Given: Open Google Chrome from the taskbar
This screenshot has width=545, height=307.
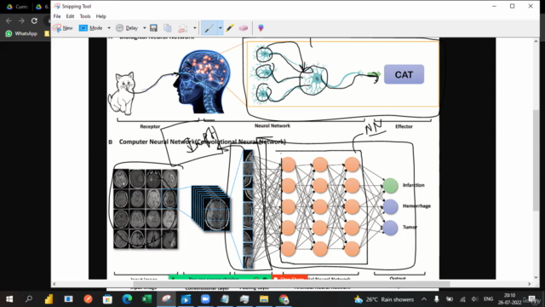Looking at the screenshot, I should tap(284, 299).
